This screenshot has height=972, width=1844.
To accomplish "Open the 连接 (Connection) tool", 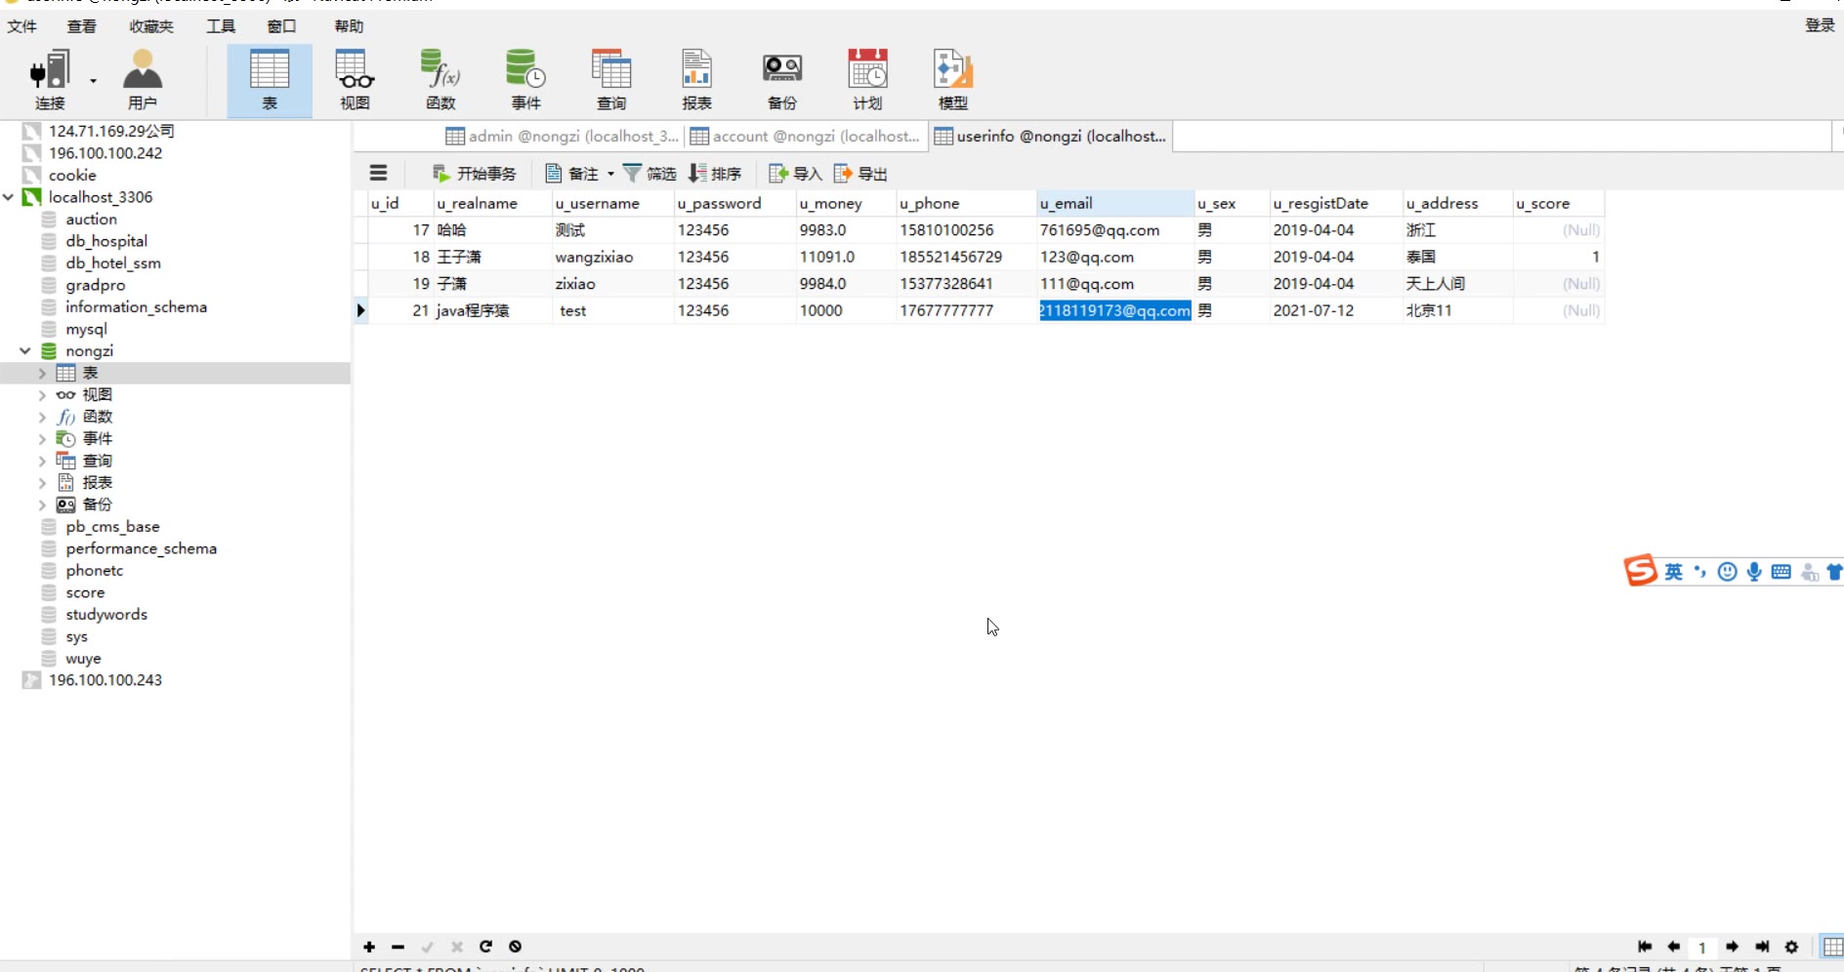I will 50,80.
